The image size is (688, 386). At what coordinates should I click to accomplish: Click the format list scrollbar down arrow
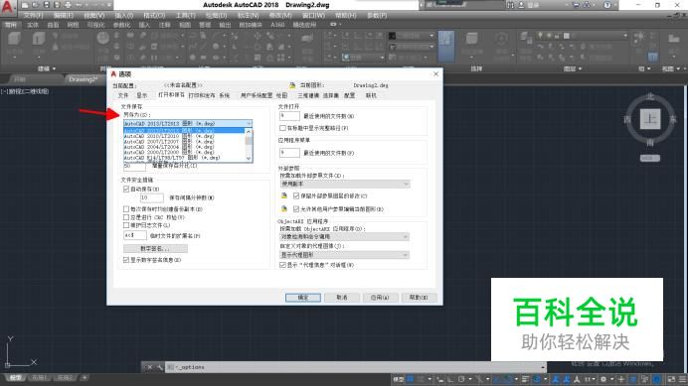point(249,159)
